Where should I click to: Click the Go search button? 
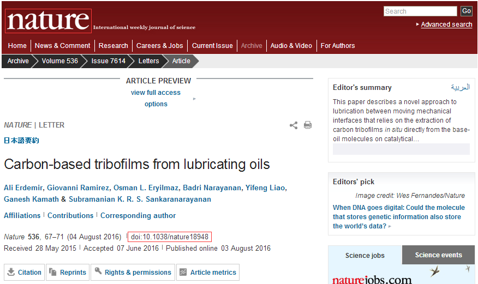467,11
